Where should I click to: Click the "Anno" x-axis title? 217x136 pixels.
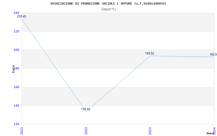coord(211,133)
